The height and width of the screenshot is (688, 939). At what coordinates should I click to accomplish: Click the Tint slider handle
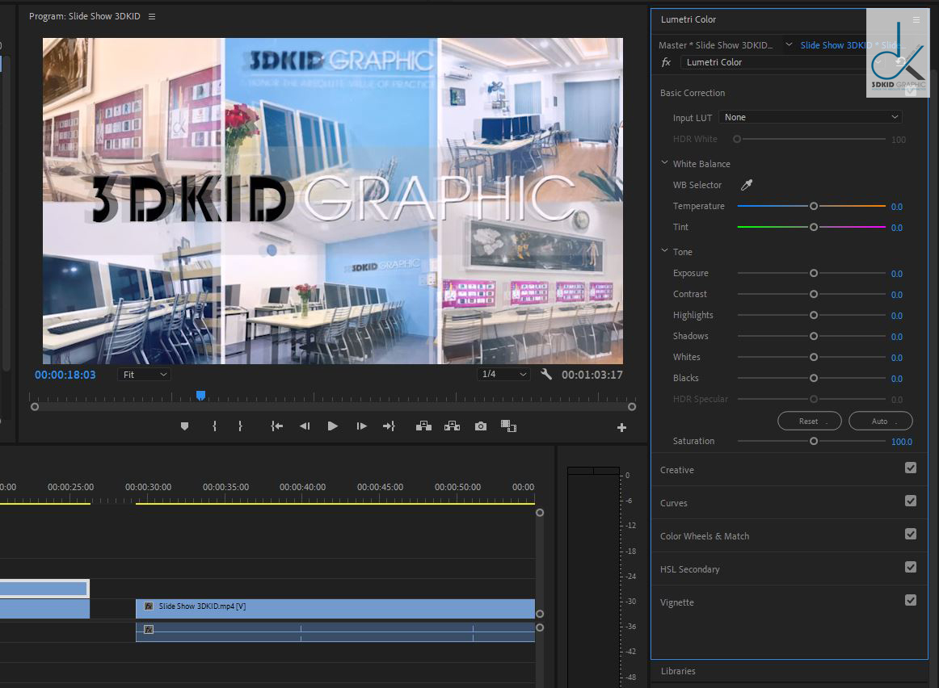[x=813, y=228]
